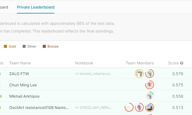Click the landscape avatar of OsciiArt team
This screenshot has height=115, width=192.
click(150, 107)
